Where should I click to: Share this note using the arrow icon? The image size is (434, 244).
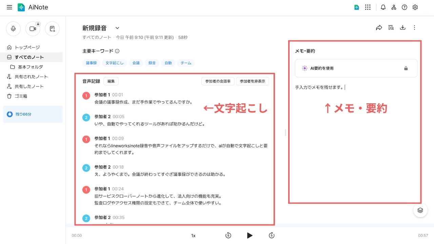pyautogui.click(x=379, y=28)
